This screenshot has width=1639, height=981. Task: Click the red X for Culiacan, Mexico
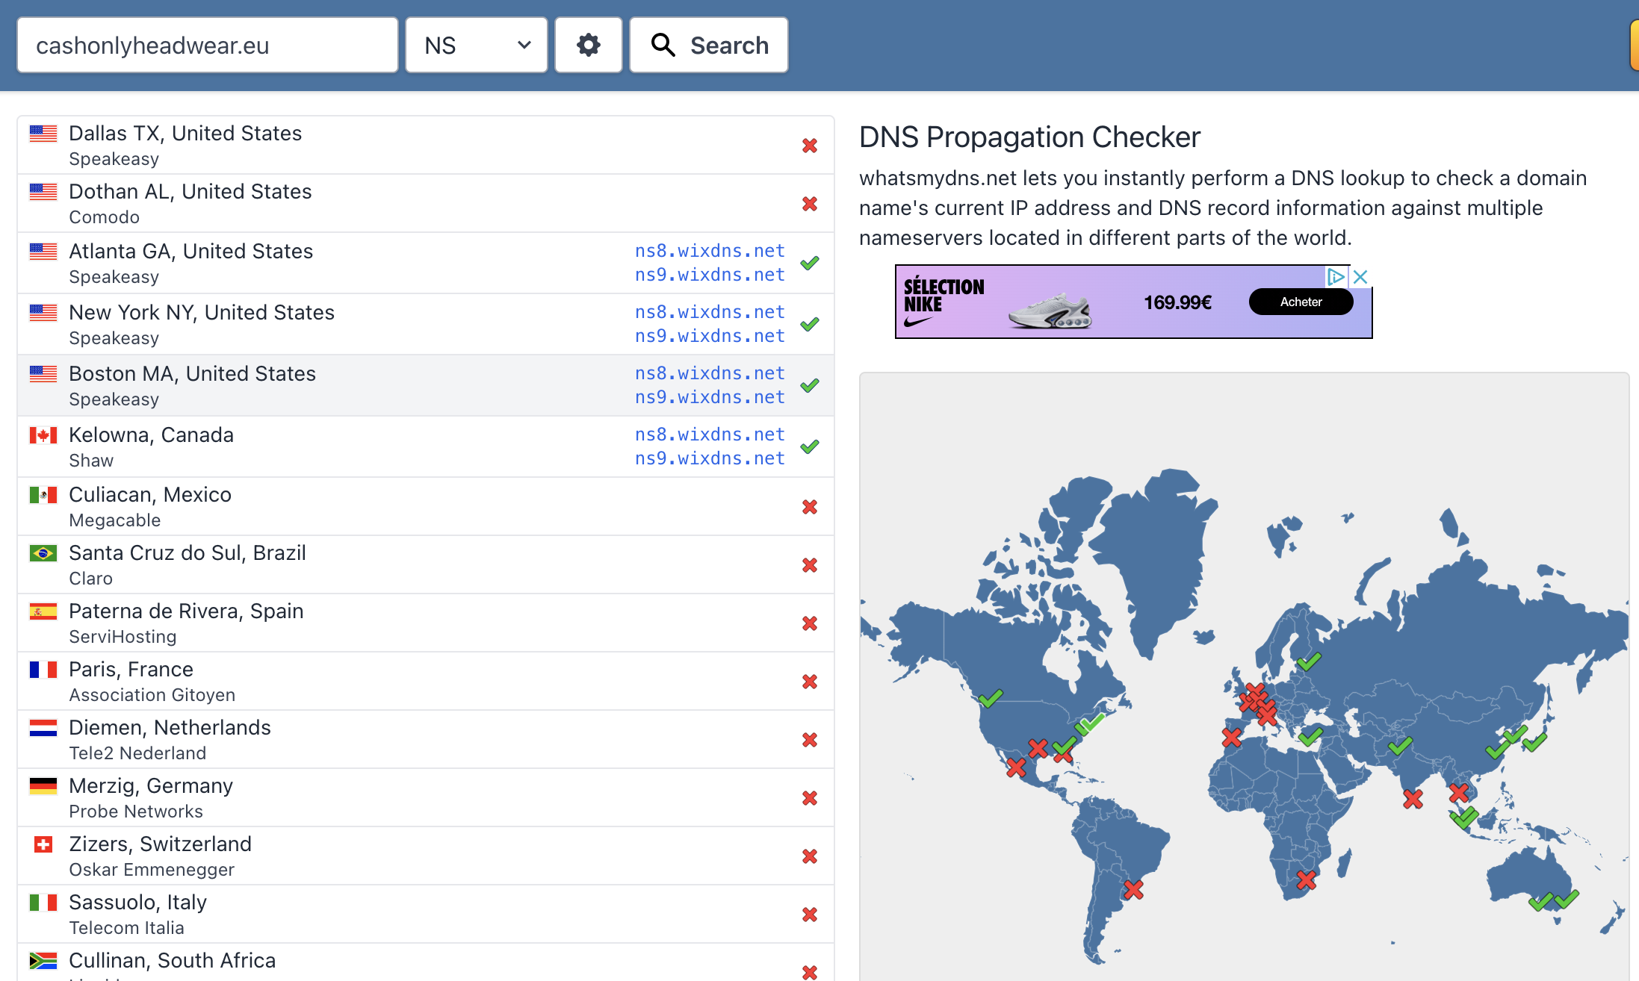809,507
